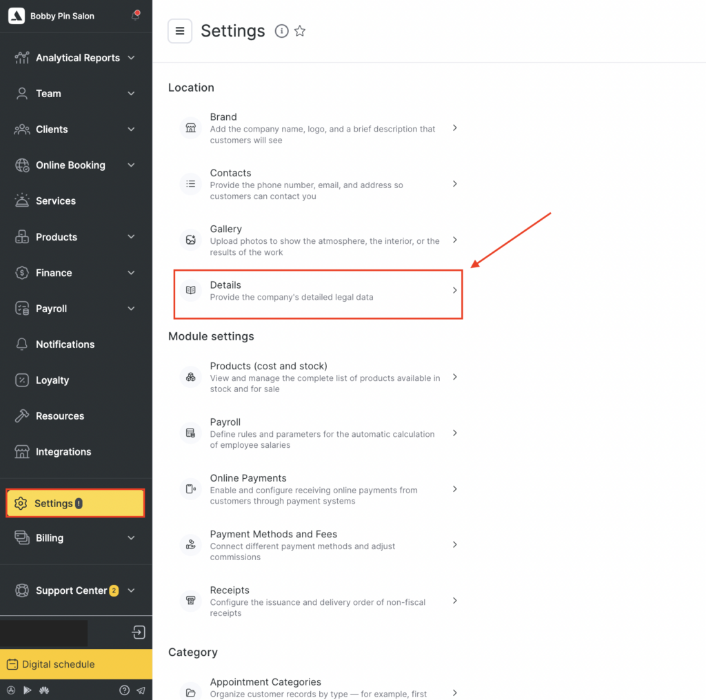Image resolution: width=706 pixels, height=700 pixels.
Task: Click the Gallery image icon
Action: (191, 240)
